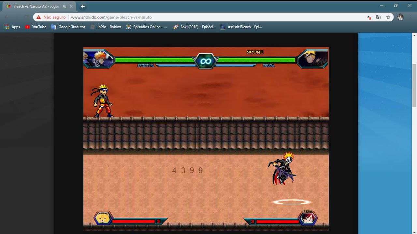Click the SPIRITUAL energy label
Screen dimensions: 417x234
click(146, 66)
